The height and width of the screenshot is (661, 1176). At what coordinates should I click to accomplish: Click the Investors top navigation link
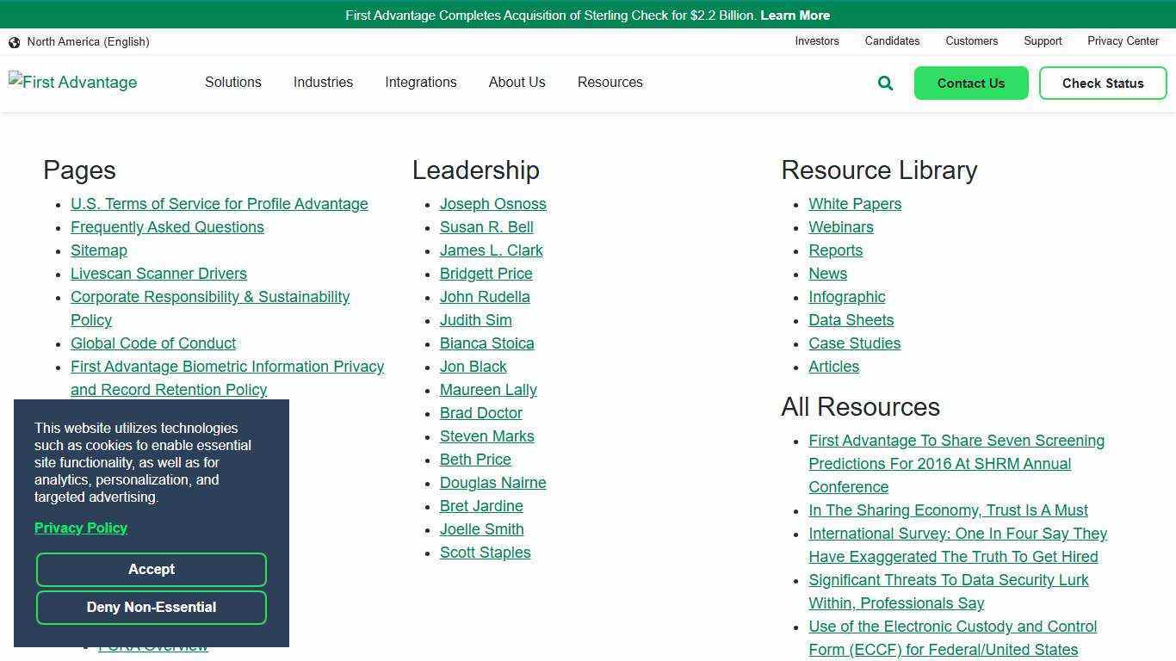pos(816,41)
